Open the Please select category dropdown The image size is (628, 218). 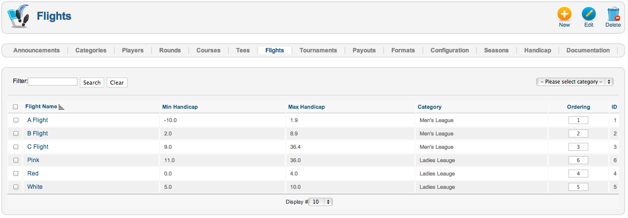575,82
